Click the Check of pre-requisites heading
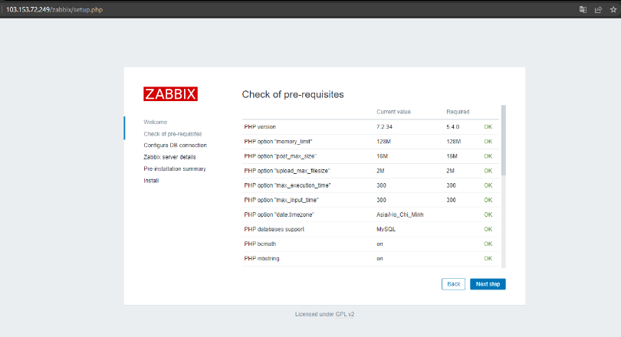Screen dimensions: 621x337 click(x=293, y=94)
